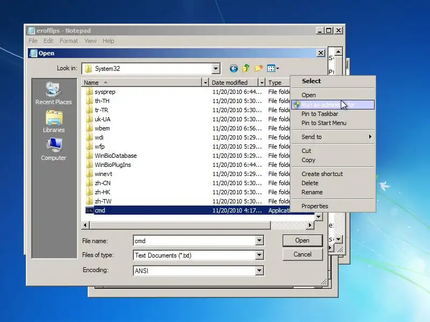Open the Notepad Format menu
This screenshot has width=430, height=322.
(x=69, y=41)
